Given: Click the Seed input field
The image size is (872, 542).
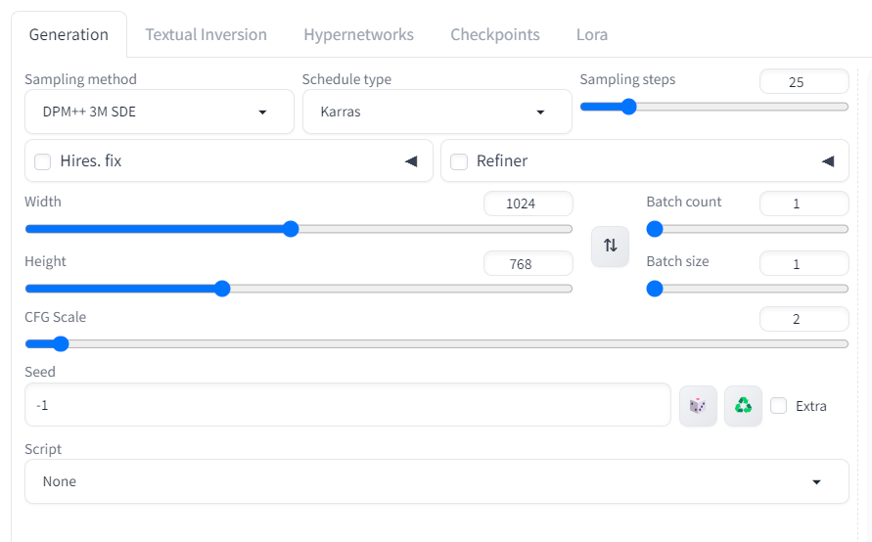Looking at the screenshot, I should [x=347, y=404].
